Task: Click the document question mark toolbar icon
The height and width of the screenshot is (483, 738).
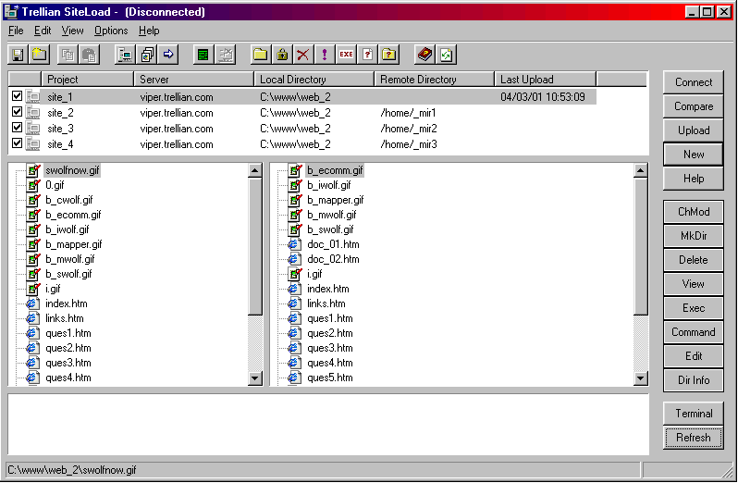Action: 367,55
